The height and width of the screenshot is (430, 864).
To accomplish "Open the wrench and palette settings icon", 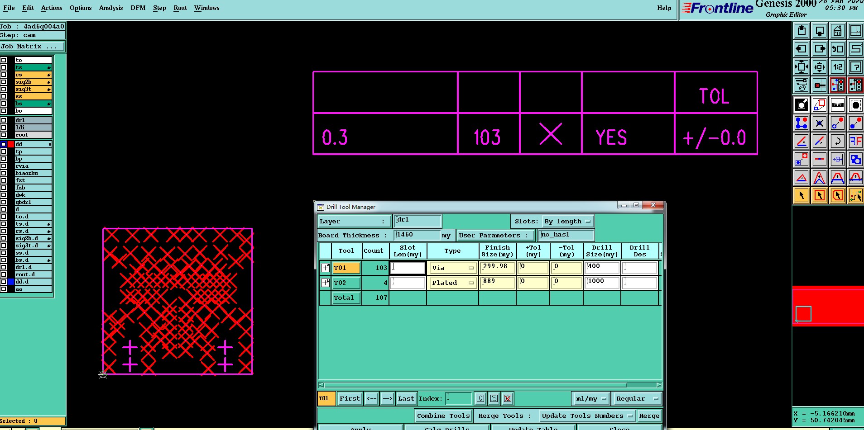I will click(x=802, y=85).
